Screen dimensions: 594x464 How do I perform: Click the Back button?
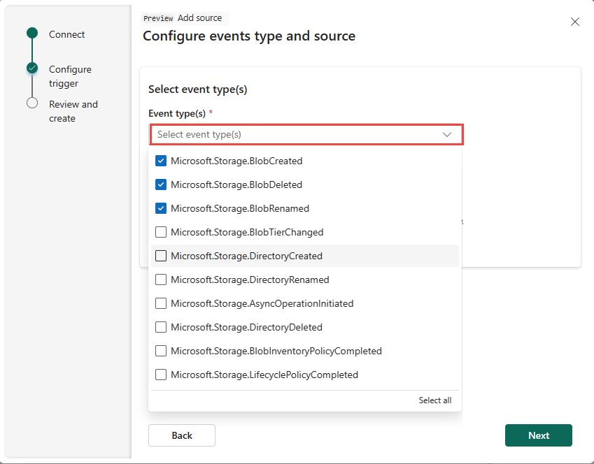(x=182, y=435)
